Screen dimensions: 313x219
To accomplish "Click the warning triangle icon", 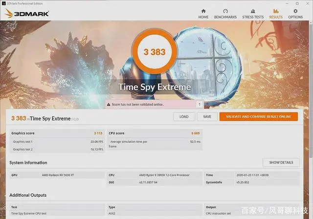I will [109, 104].
